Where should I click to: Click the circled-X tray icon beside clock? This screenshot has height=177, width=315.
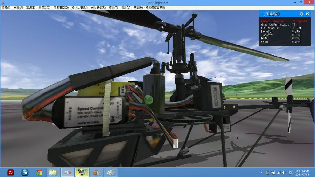point(290,173)
